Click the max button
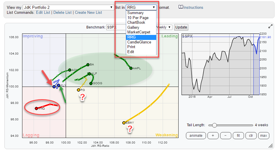Screen dimensions: 277x150 pos(263,136)
